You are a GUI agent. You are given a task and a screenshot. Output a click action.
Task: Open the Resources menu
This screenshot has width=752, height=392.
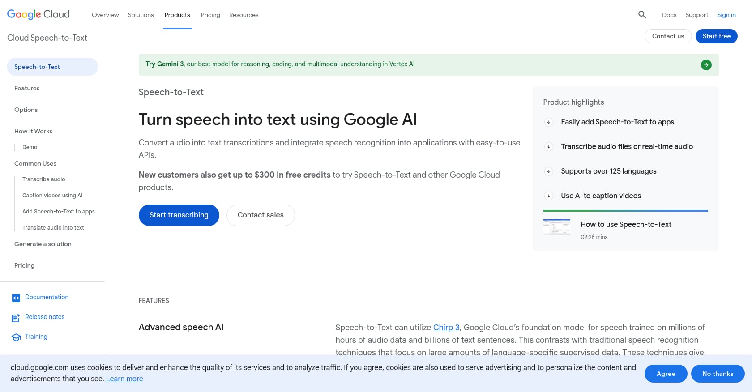[x=244, y=15]
